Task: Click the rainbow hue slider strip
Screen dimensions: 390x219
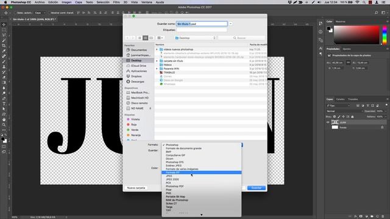Action: click(385, 35)
